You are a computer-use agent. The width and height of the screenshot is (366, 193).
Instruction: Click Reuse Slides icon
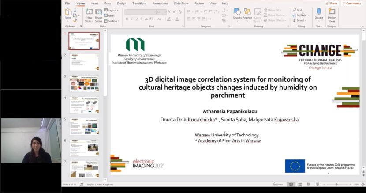98,12
